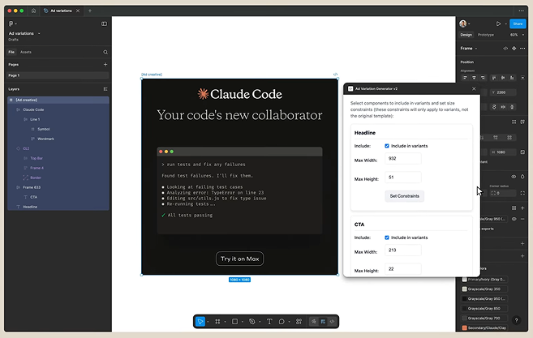Image resolution: width=533 pixels, height=338 pixels.
Task: Click create component icon beside Frame
Action: pyautogui.click(x=514, y=49)
